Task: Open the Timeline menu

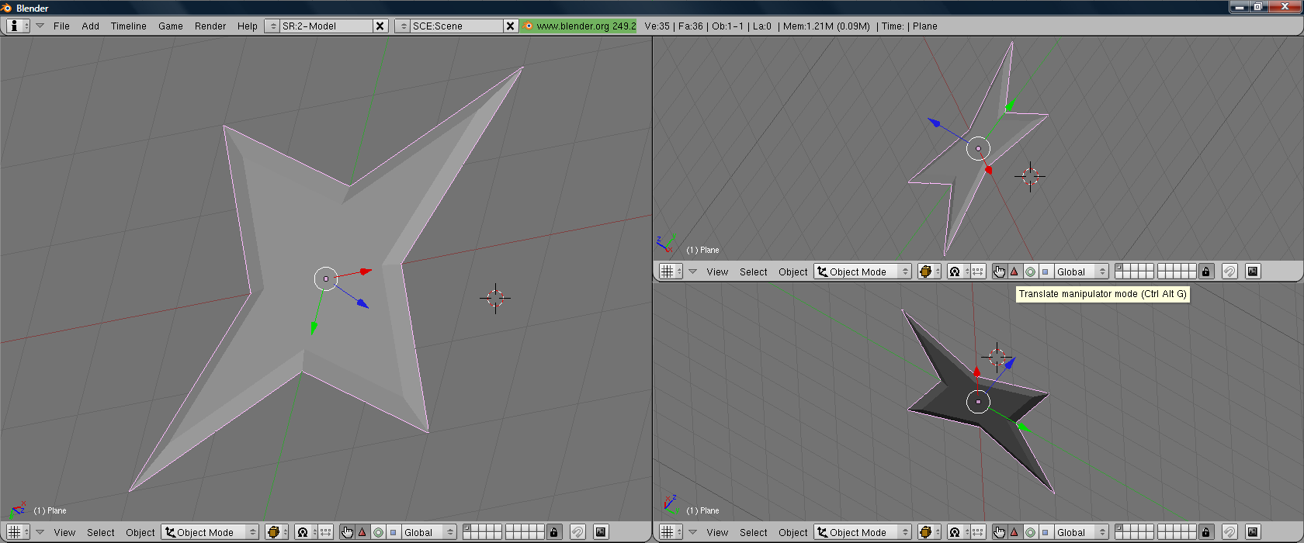Action: (128, 26)
